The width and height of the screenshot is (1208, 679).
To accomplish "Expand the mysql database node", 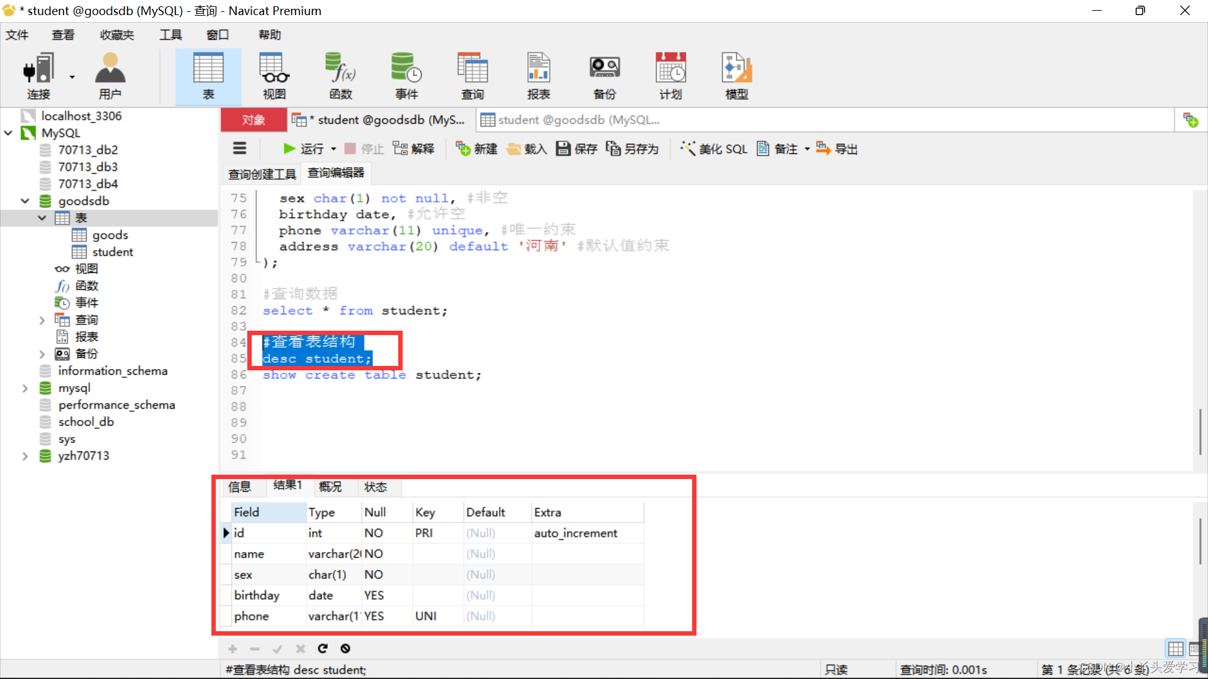I will pos(25,388).
